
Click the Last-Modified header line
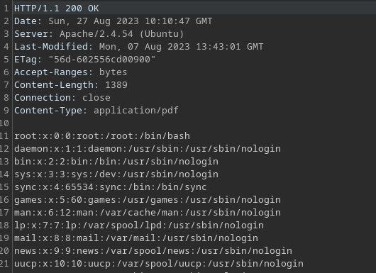pyautogui.click(x=139, y=47)
